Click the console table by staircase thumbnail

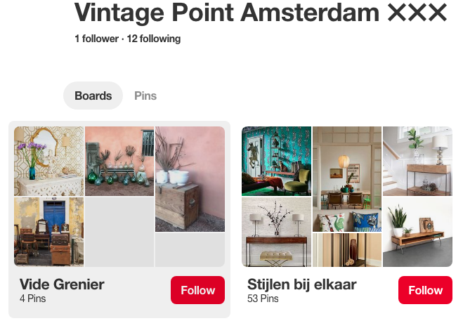click(x=417, y=161)
